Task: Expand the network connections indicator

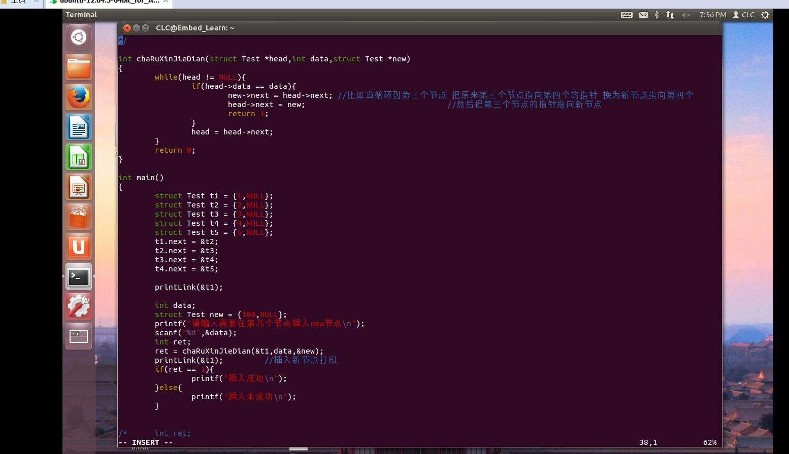Action: (670, 15)
